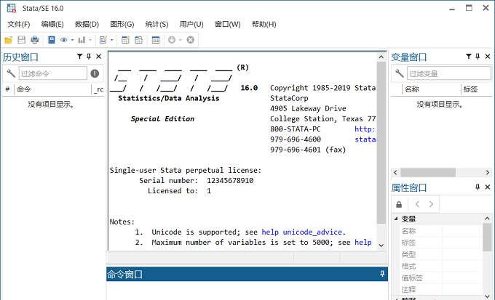
Task: Click the 名称 column header in 变量窗口
Action: 431,89
